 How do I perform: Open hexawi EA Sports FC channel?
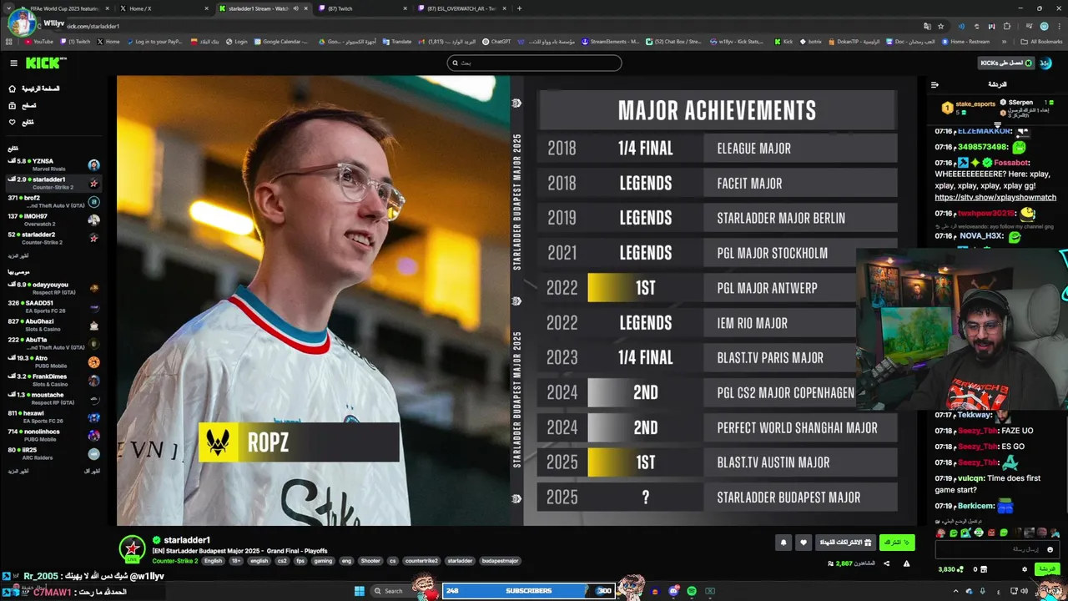tap(53, 417)
